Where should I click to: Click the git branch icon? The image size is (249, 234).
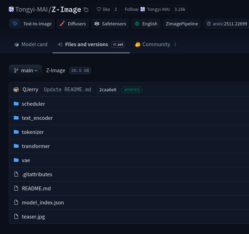pyautogui.click(x=16, y=70)
